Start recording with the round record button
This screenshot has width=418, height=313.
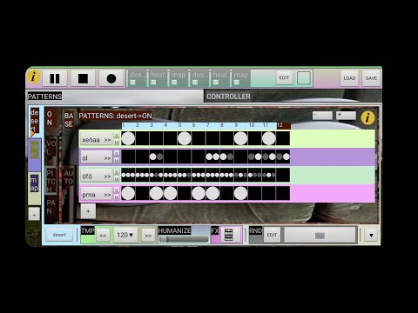click(111, 78)
